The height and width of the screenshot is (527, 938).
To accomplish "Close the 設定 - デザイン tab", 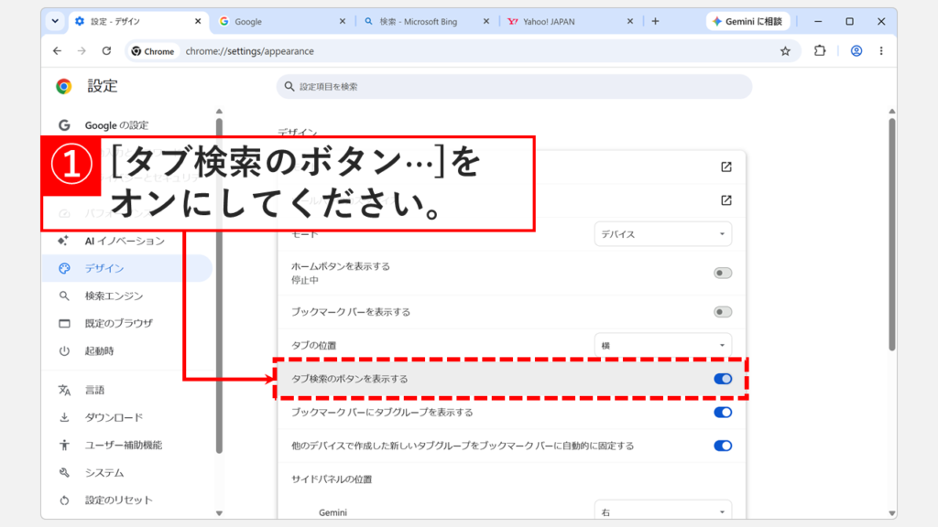I will coord(198,21).
